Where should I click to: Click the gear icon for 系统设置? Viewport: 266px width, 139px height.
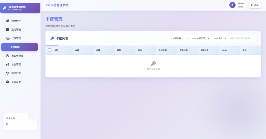click(x=8, y=82)
